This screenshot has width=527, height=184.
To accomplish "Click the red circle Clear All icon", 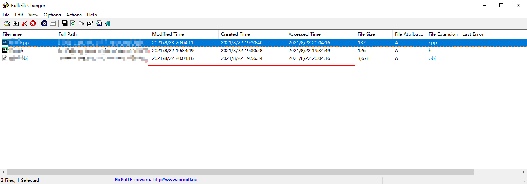I will coord(33,23).
